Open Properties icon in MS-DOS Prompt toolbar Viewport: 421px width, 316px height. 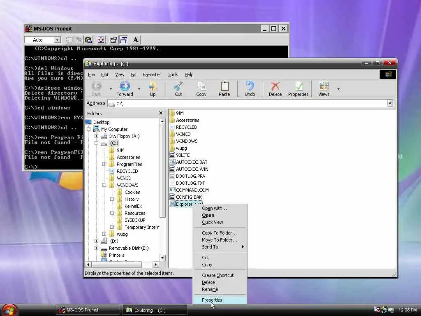(x=113, y=40)
